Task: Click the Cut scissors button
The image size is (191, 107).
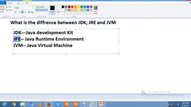Action: click(x=8, y=7)
